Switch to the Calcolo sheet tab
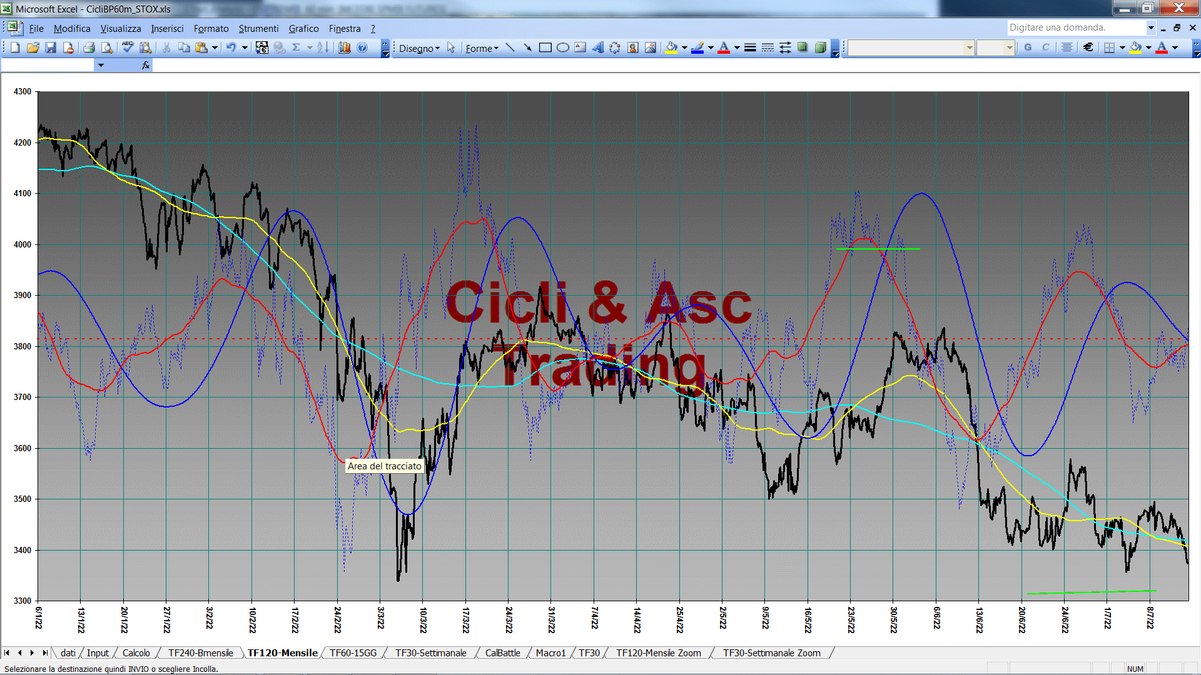This screenshot has height=675, width=1201. tap(136, 652)
